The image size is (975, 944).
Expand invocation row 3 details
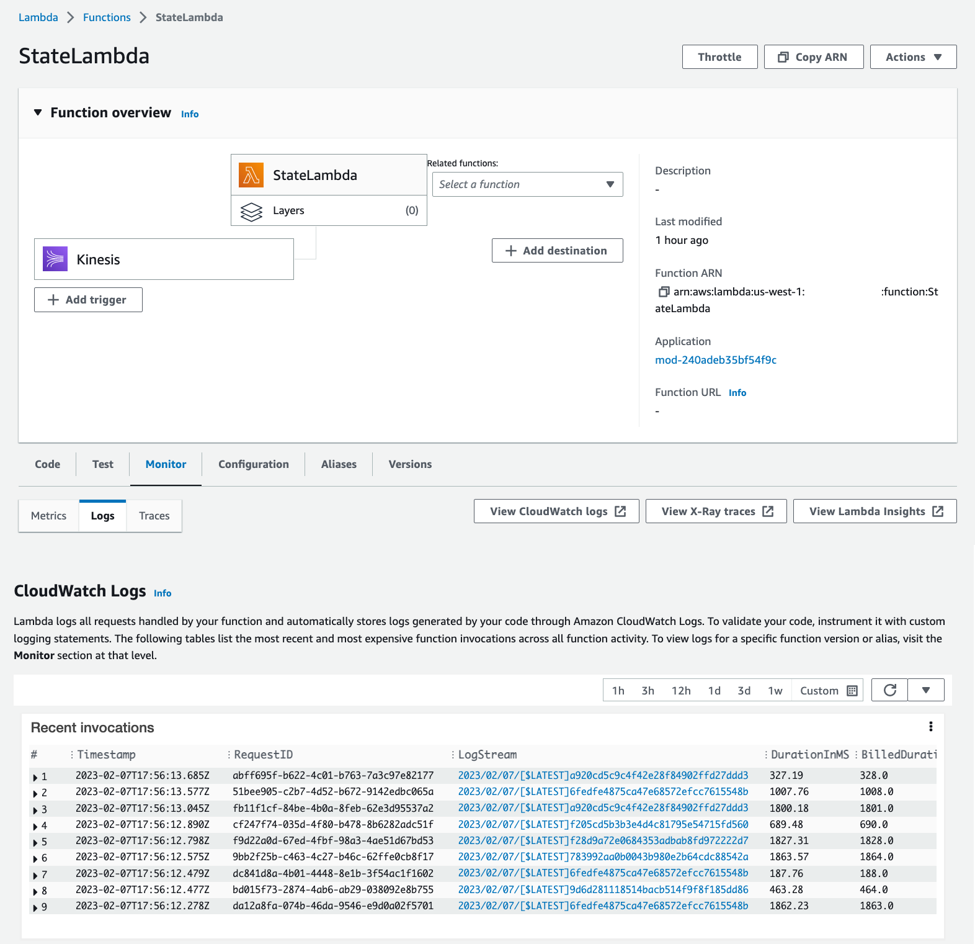click(x=35, y=809)
